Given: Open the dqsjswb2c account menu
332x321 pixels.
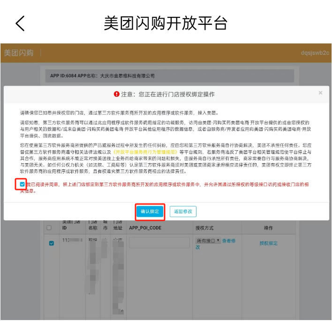Looking at the screenshot, I should coord(315,53).
